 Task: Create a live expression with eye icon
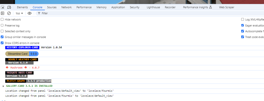[x=30, y=13]
